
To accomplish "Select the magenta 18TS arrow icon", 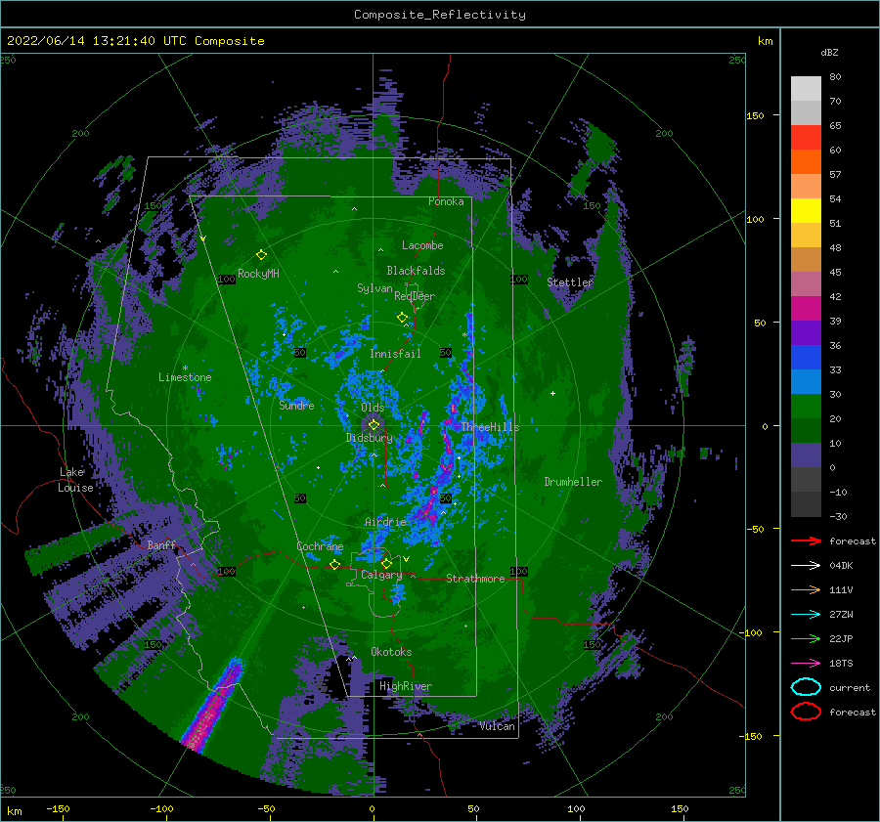I will pos(806,663).
